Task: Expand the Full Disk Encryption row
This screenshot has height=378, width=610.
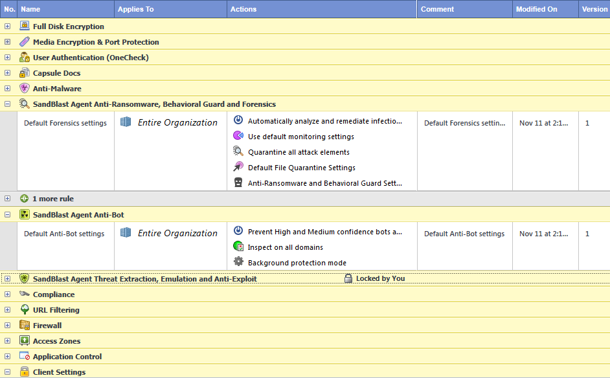Action: point(7,26)
